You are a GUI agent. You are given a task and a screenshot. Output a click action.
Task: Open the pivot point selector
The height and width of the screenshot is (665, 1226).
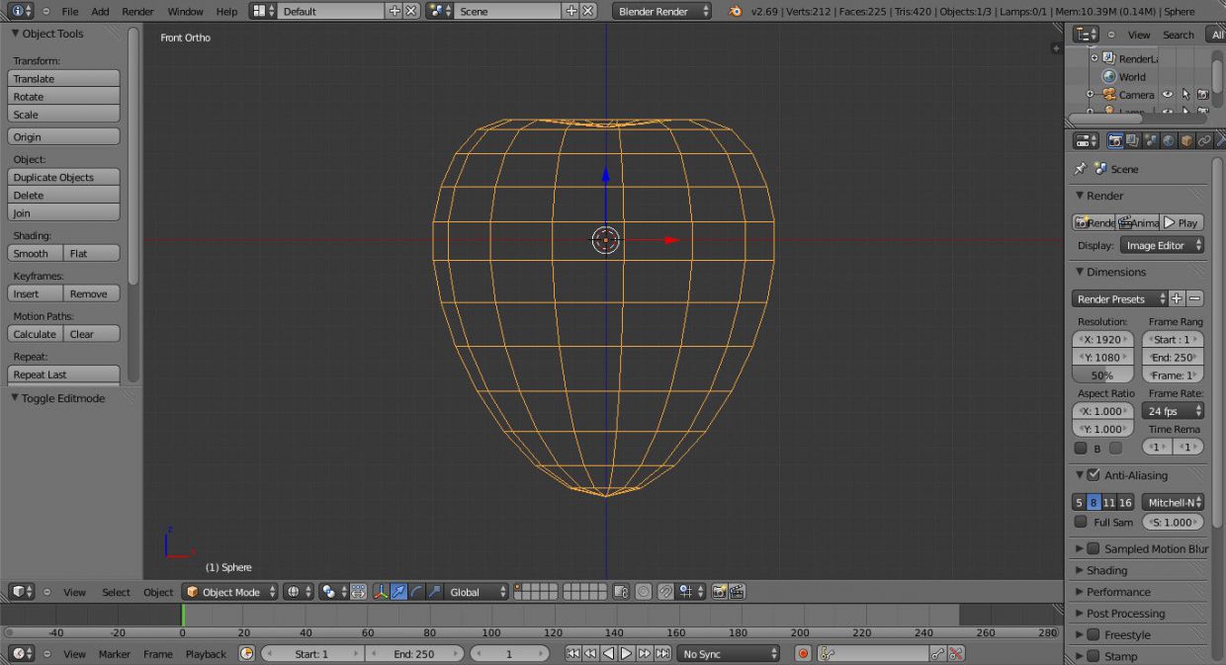coord(334,592)
